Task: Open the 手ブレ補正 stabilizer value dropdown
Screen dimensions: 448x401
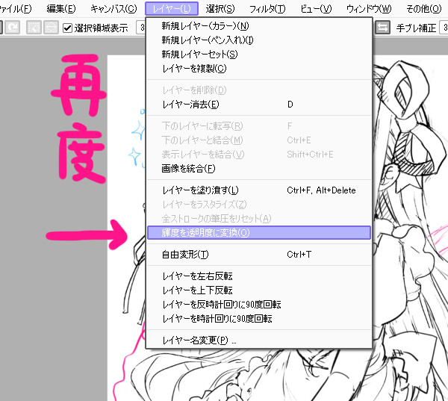Action: pos(444,28)
